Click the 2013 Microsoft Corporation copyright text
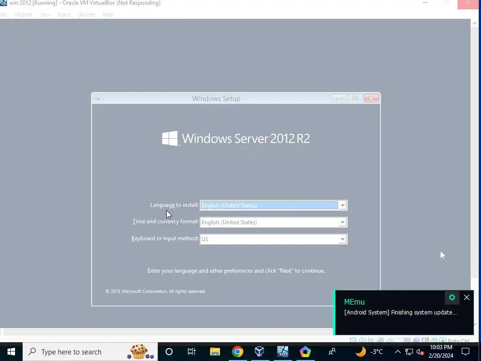Viewport: 481px width, 361px height. [155, 291]
